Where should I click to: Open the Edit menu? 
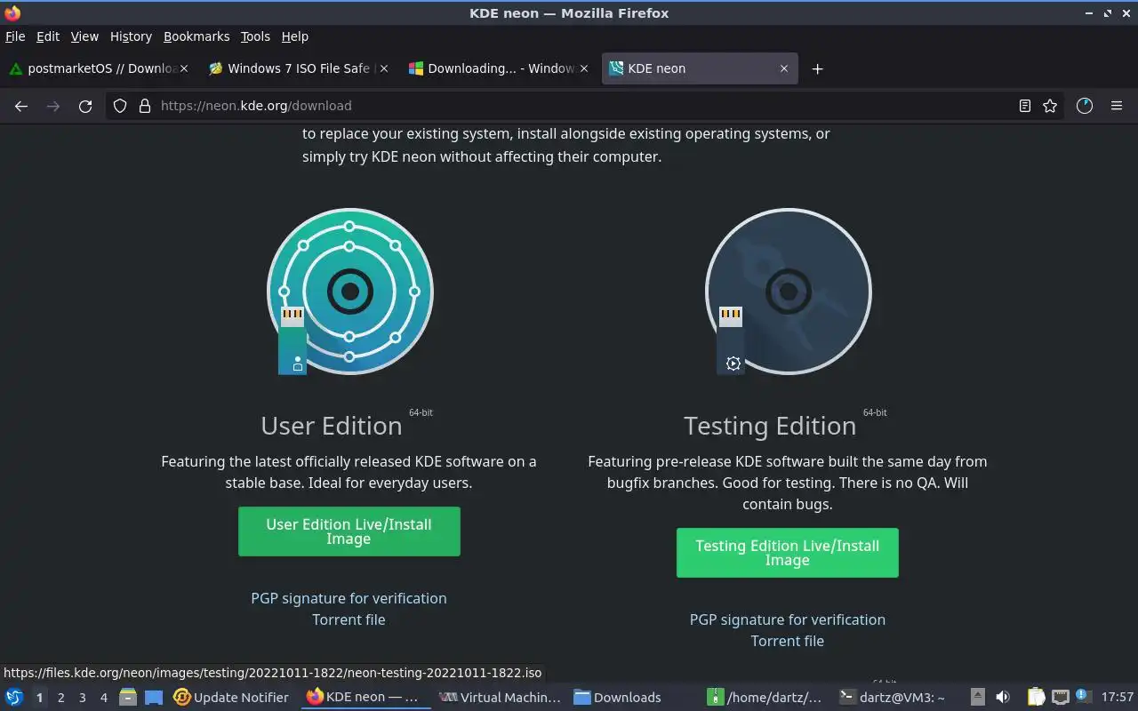[47, 36]
